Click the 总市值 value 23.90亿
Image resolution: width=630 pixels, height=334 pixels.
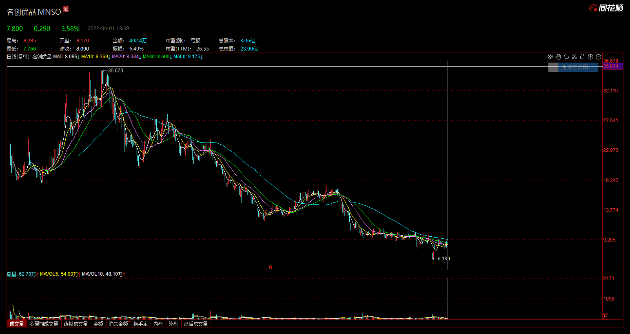[249, 49]
